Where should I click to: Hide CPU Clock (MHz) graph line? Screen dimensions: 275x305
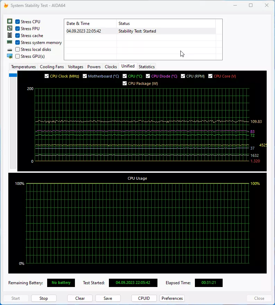tap(46, 76)
